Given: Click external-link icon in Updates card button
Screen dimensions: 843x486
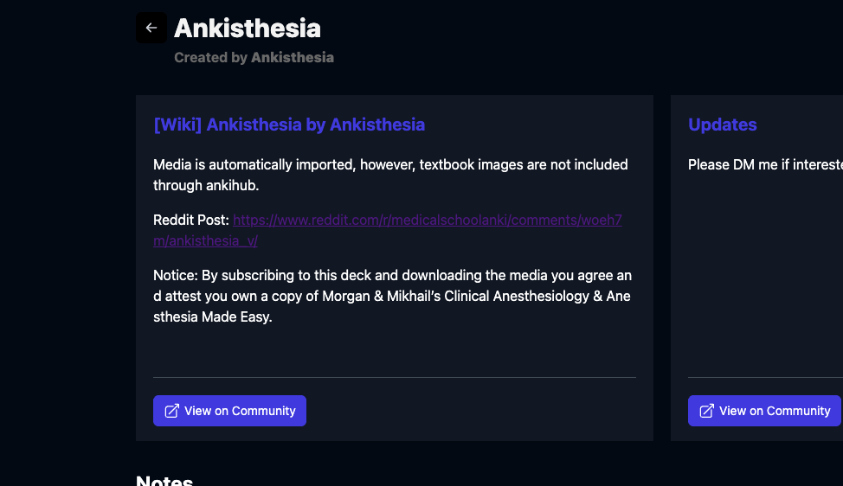Looking at the screenshot, I should (x=707, y=411).
